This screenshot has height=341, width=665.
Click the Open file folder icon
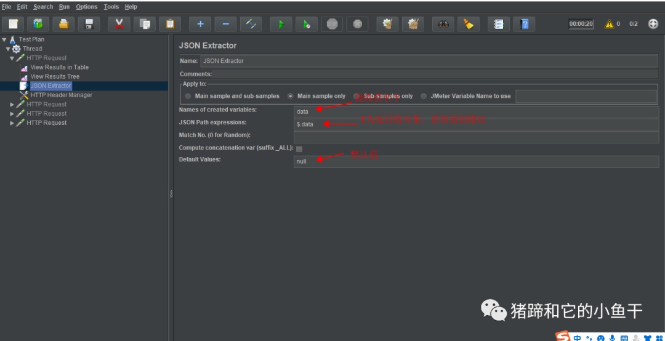[x=63, y=24]
